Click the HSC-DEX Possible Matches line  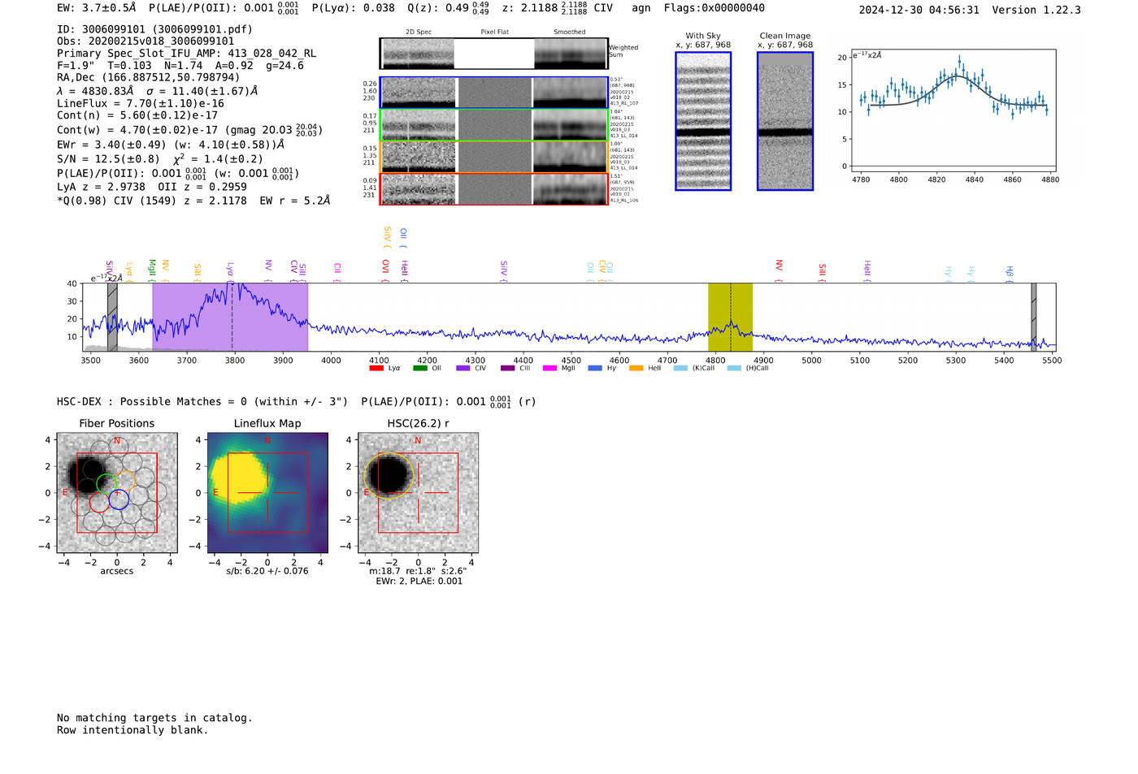(297, 401)
